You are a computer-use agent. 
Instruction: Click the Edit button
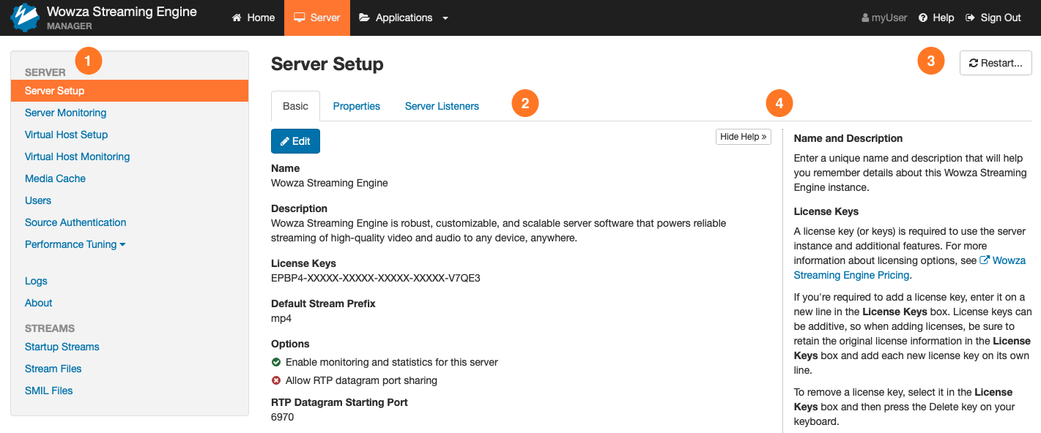click(295, 141)
